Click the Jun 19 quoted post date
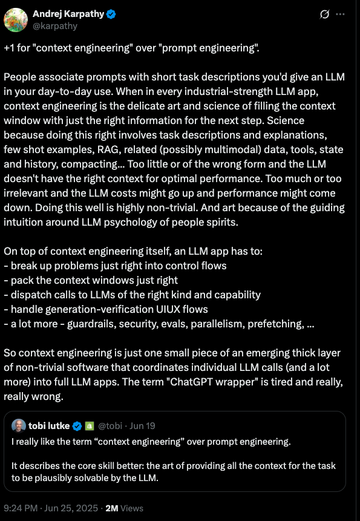Image resolution: width=360 pixels, height=521 pixels. click(142, 425)
